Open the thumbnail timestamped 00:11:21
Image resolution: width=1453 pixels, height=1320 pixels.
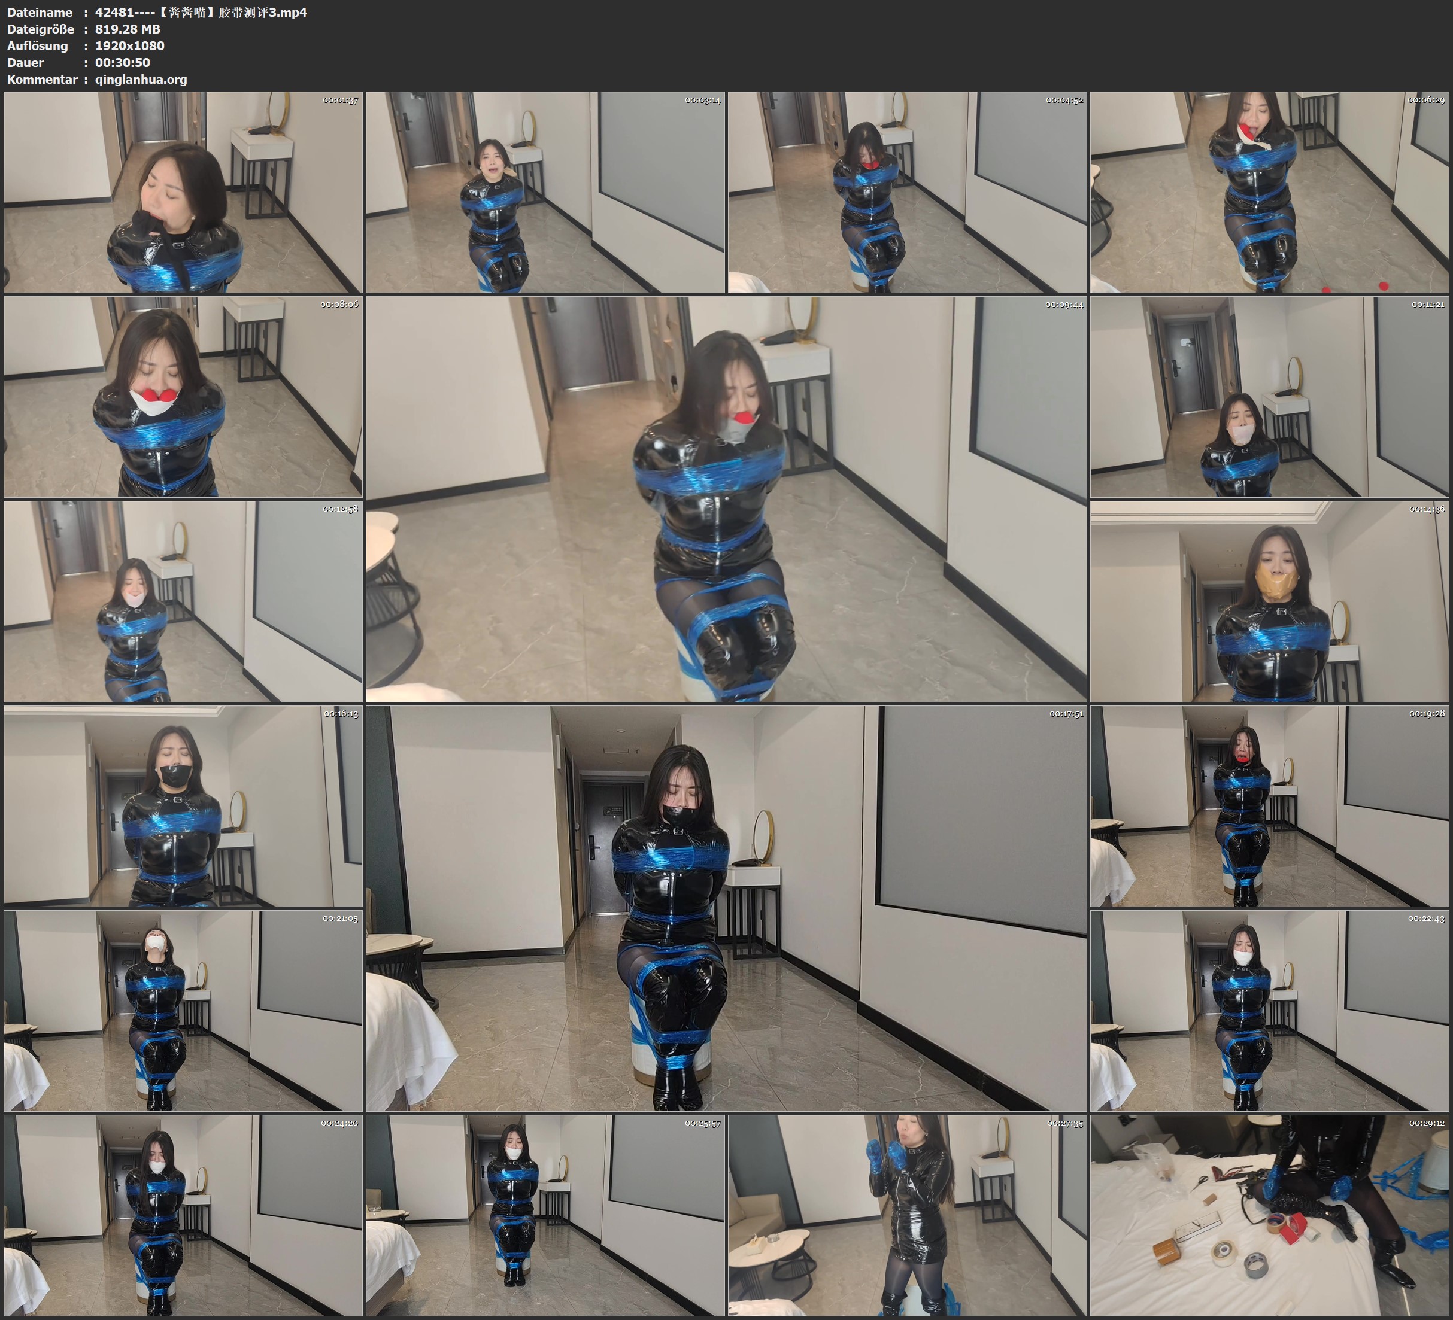(1269, 397)
